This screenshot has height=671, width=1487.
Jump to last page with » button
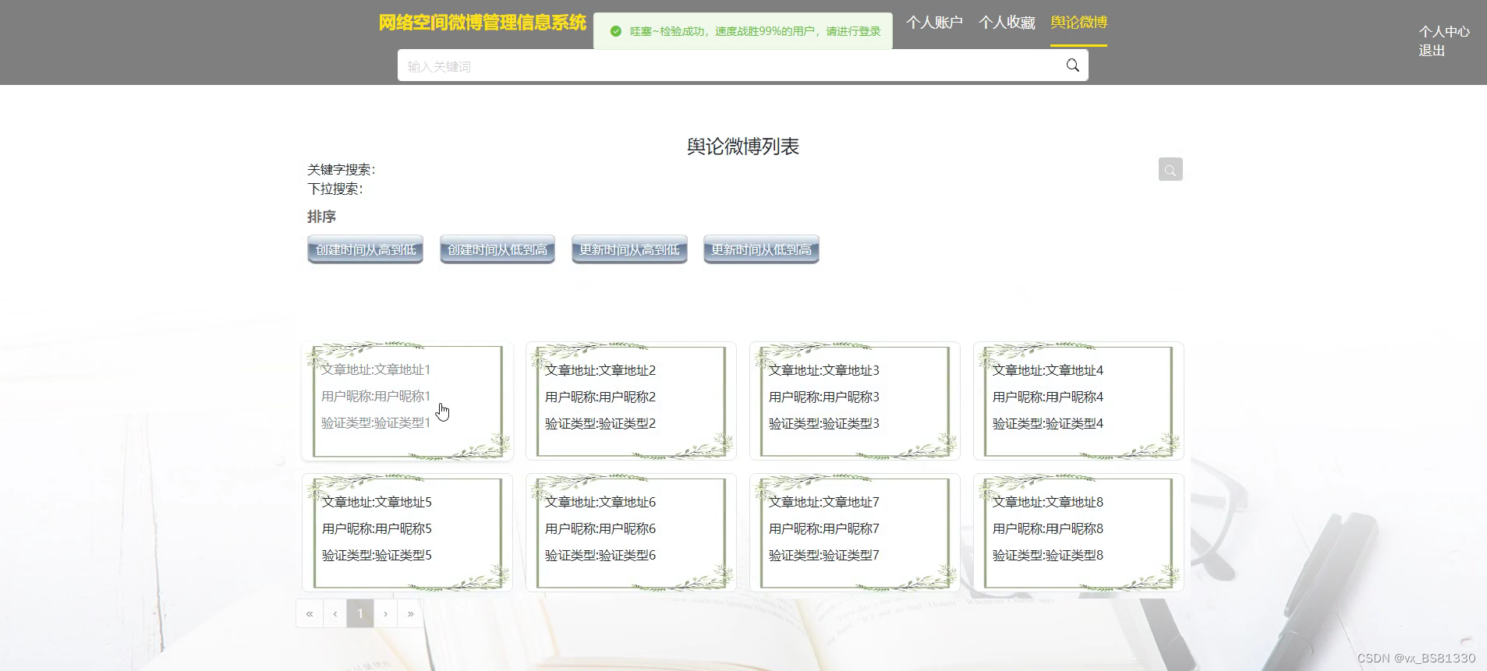click(410, 613)
